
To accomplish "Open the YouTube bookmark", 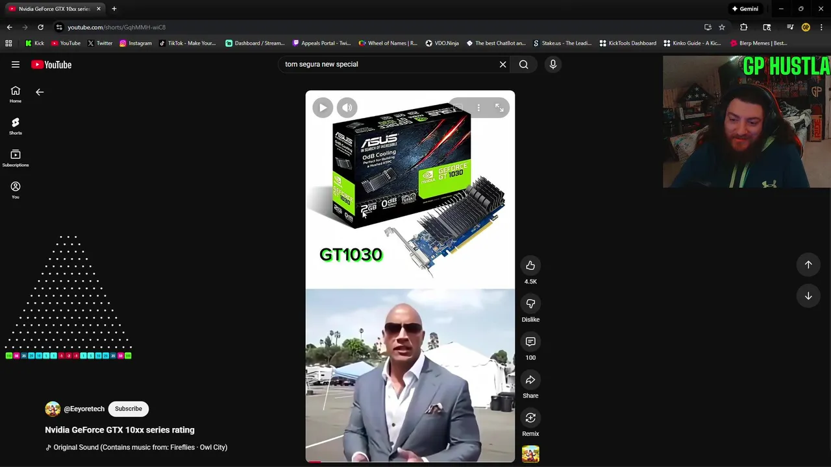I will (66, 43).
